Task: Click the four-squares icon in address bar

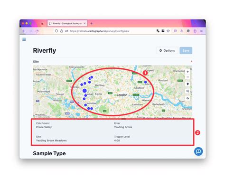Action: 163,31
